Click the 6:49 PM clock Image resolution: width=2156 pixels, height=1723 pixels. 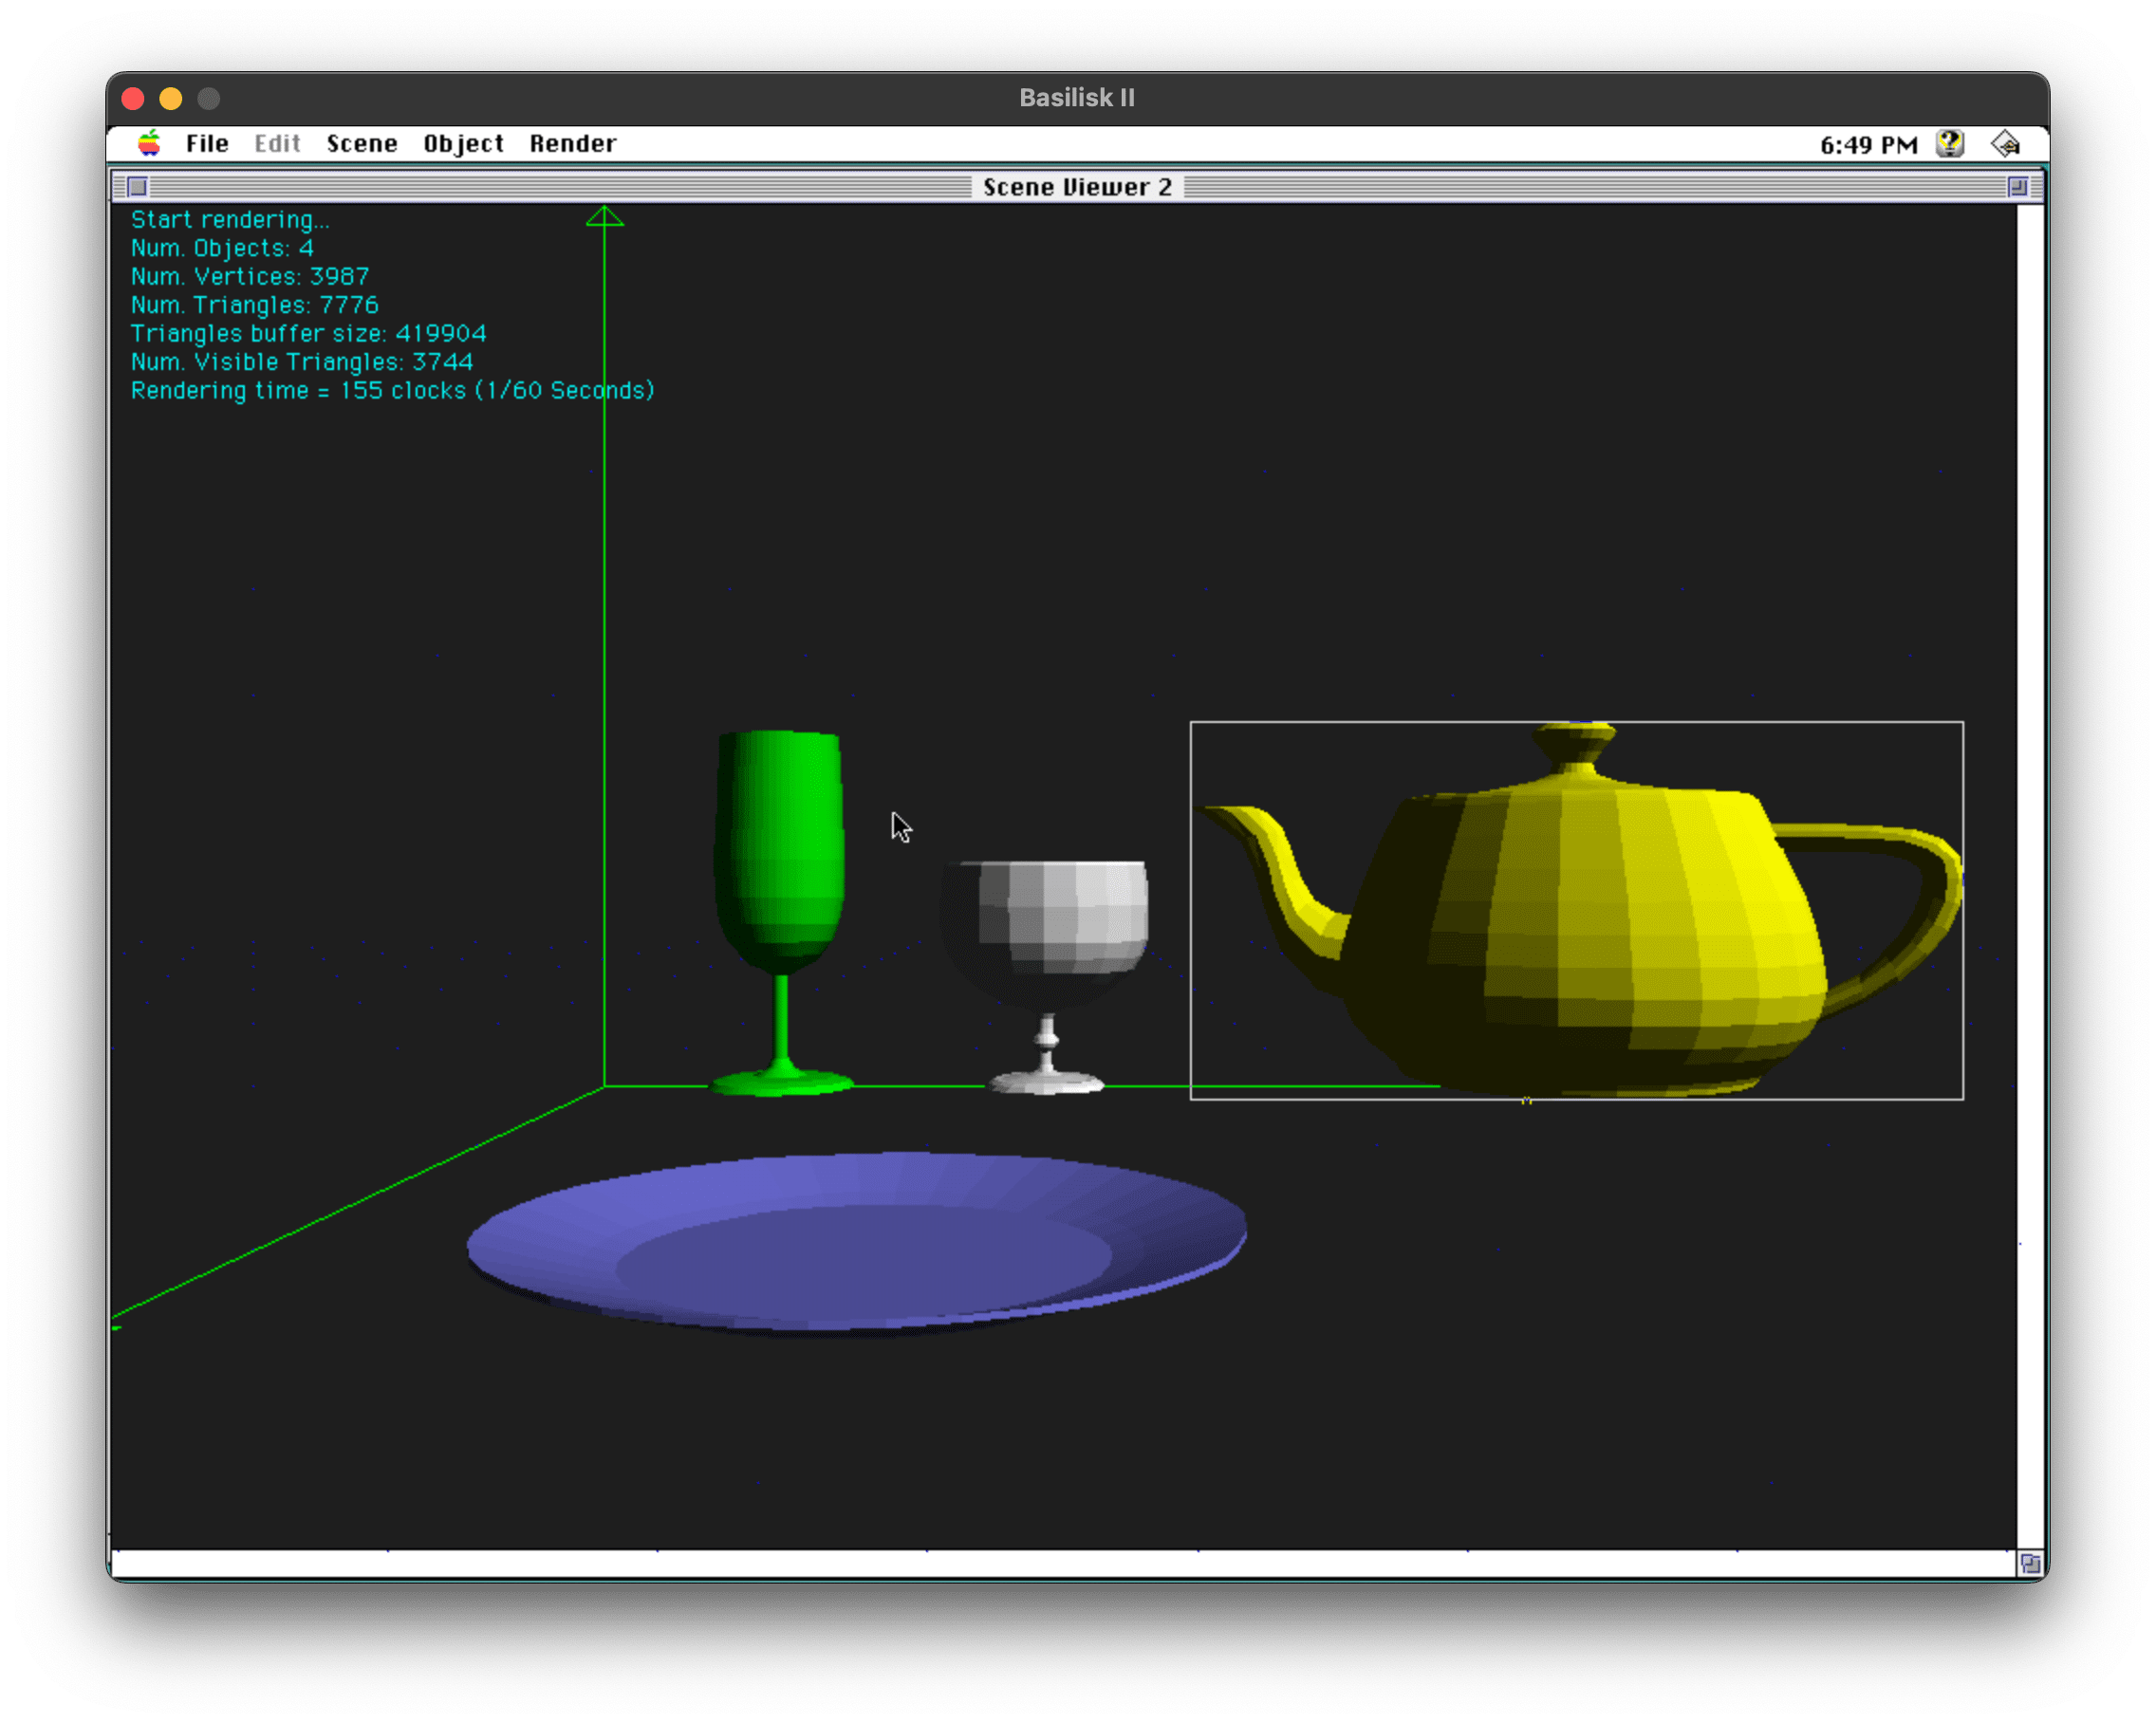tap(1868, 145)
